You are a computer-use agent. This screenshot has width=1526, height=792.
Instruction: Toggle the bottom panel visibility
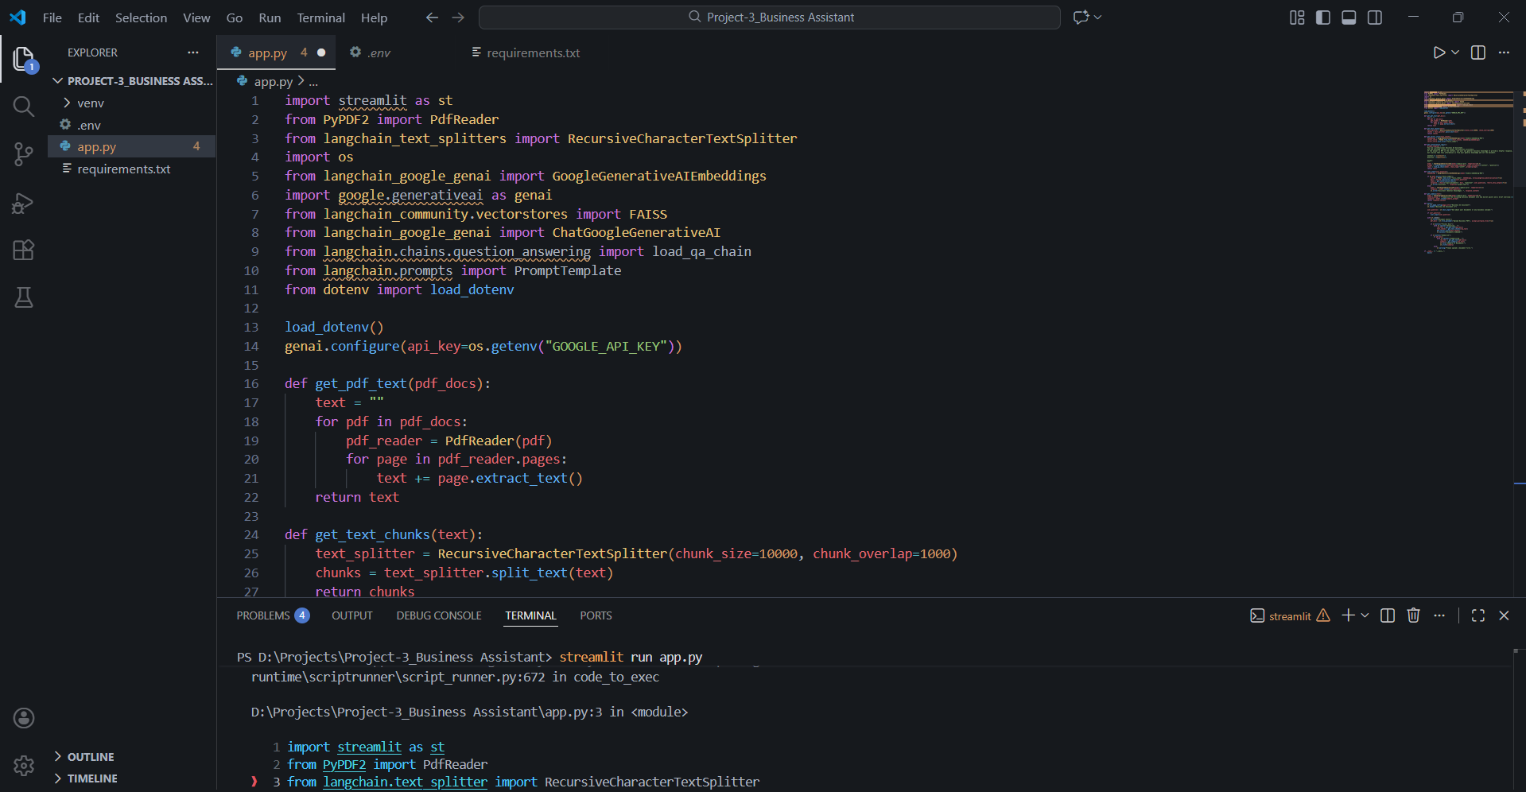tap(1349, 17)
